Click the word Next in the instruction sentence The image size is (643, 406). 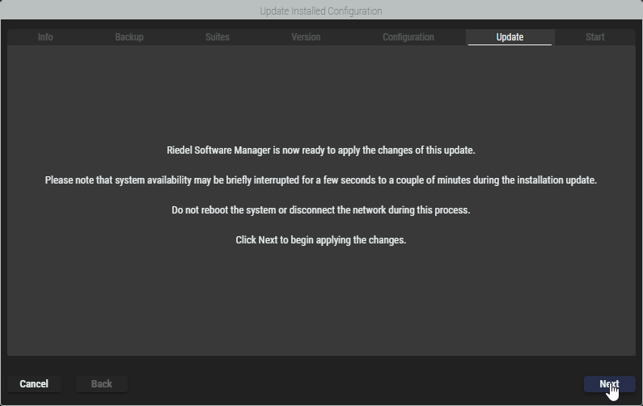268,240
